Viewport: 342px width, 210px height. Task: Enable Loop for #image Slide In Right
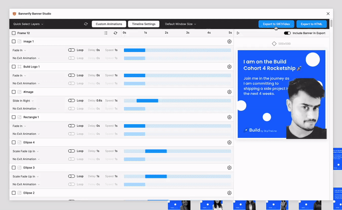[x=71, y=101]
